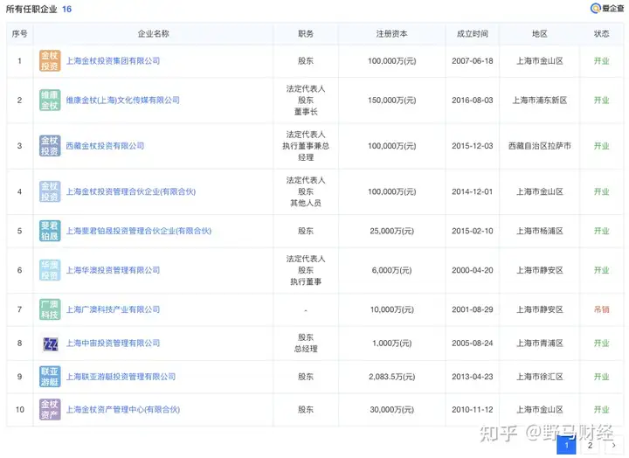Image resolution: width=629 pixels, height=458 pixels.
Task: Click the 2001-08-29 founding date cell
Action: [x=472, y=309]
